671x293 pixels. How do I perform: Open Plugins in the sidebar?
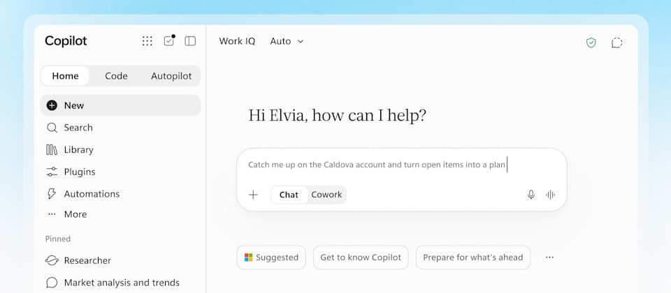pyautogui.click(x=120, y=172)
